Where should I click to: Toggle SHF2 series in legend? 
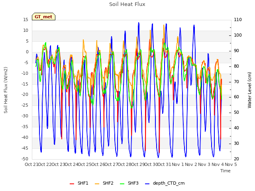(x=104, y=183)
